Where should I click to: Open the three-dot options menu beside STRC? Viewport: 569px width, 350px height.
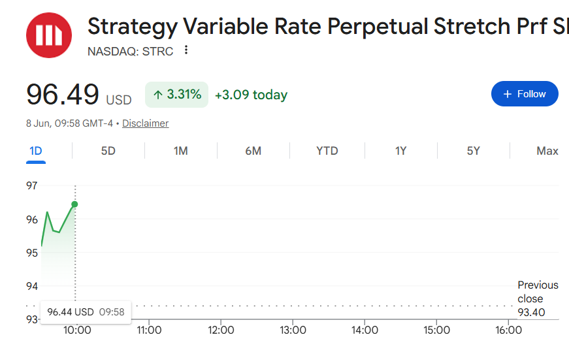(186, 50)
